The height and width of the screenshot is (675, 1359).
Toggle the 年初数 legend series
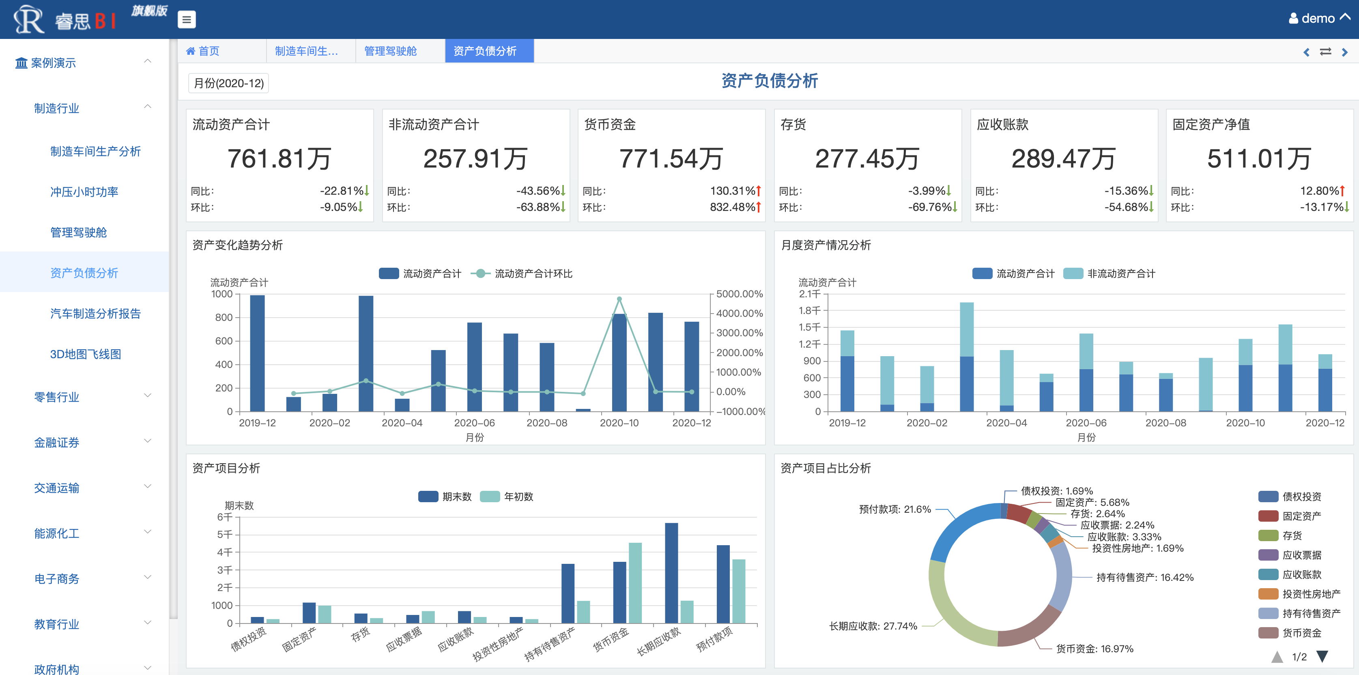tap(506, 497)
